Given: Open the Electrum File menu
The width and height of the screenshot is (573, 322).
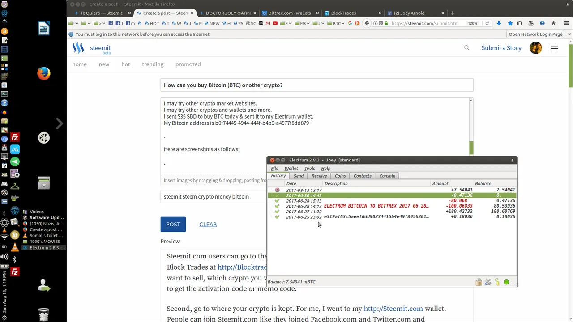Looking at the screenshot, I should (x=274, y=169).
